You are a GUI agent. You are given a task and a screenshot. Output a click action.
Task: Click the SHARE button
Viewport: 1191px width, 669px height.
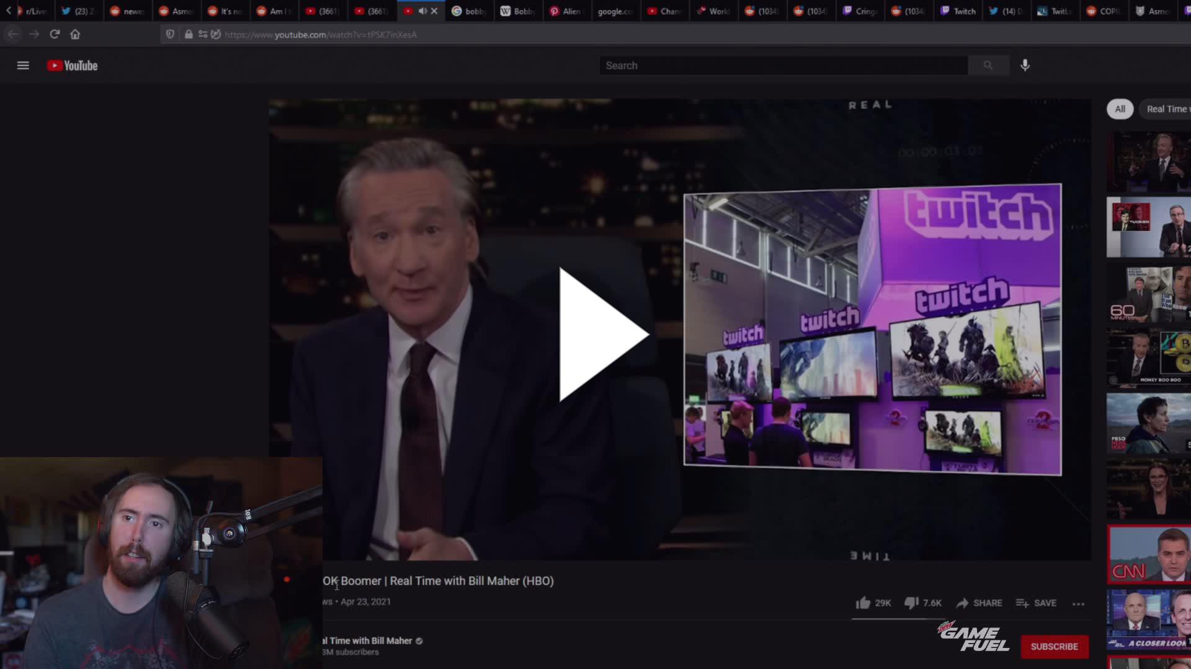(979, 603)
